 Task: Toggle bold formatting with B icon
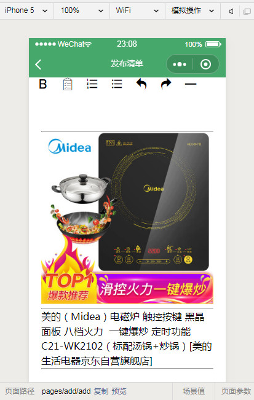43,84
